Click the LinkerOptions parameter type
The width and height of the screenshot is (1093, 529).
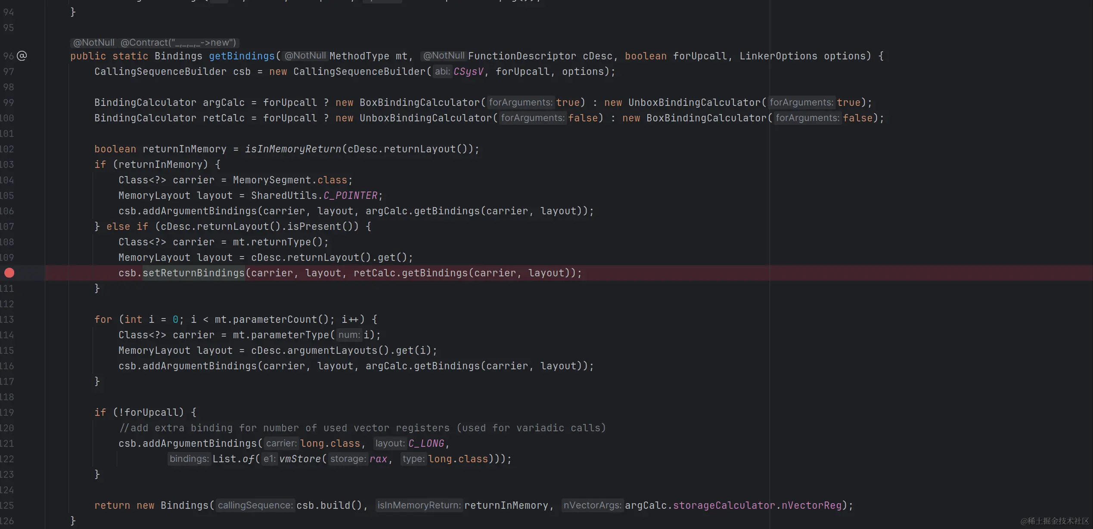pos(778,56)
